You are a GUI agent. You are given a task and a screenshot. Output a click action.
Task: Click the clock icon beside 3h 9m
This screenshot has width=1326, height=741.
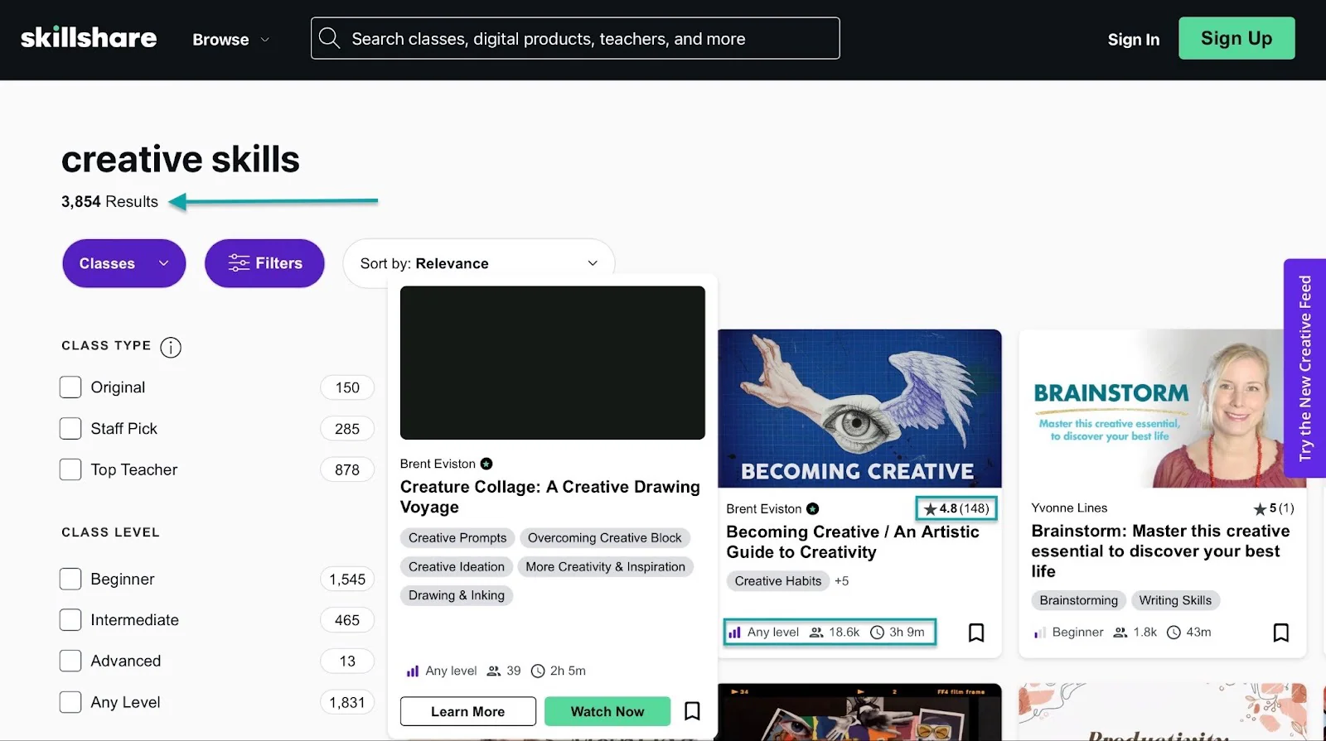coord(877,633)
